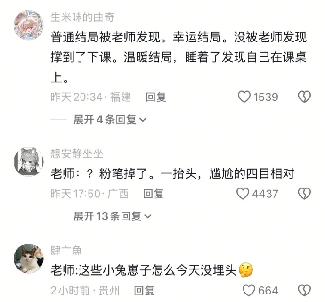Screen dimensions: 325x302
Task: Click chevron next to 展开 13 条回复
Action: pyautogui.click(x=147, y=217)
